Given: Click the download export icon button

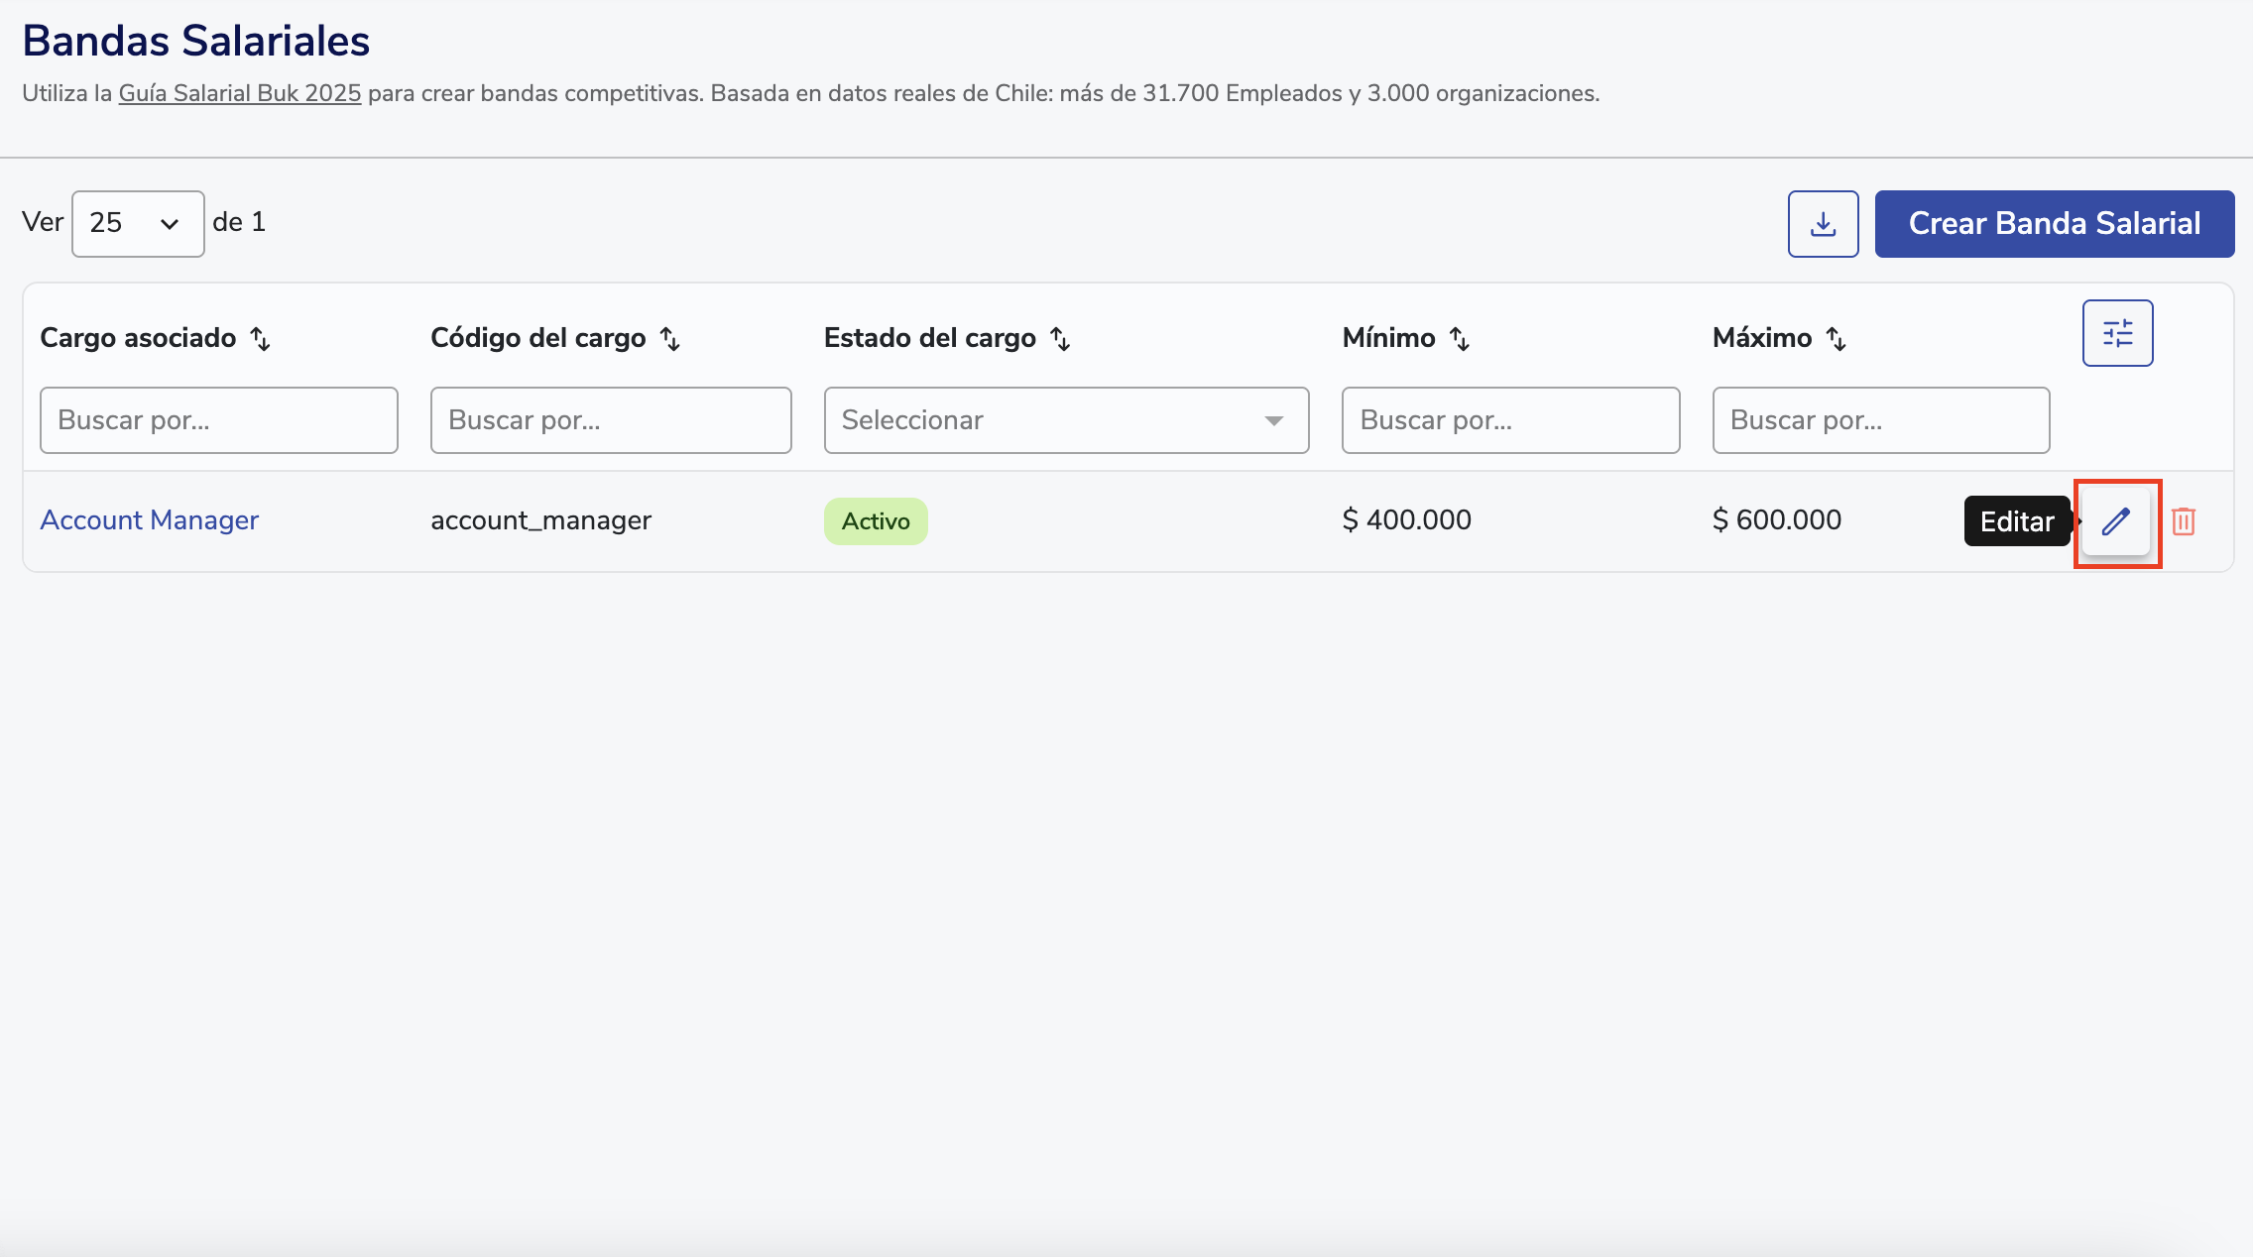Looking at the screenshot, I should coord(1823,224).
